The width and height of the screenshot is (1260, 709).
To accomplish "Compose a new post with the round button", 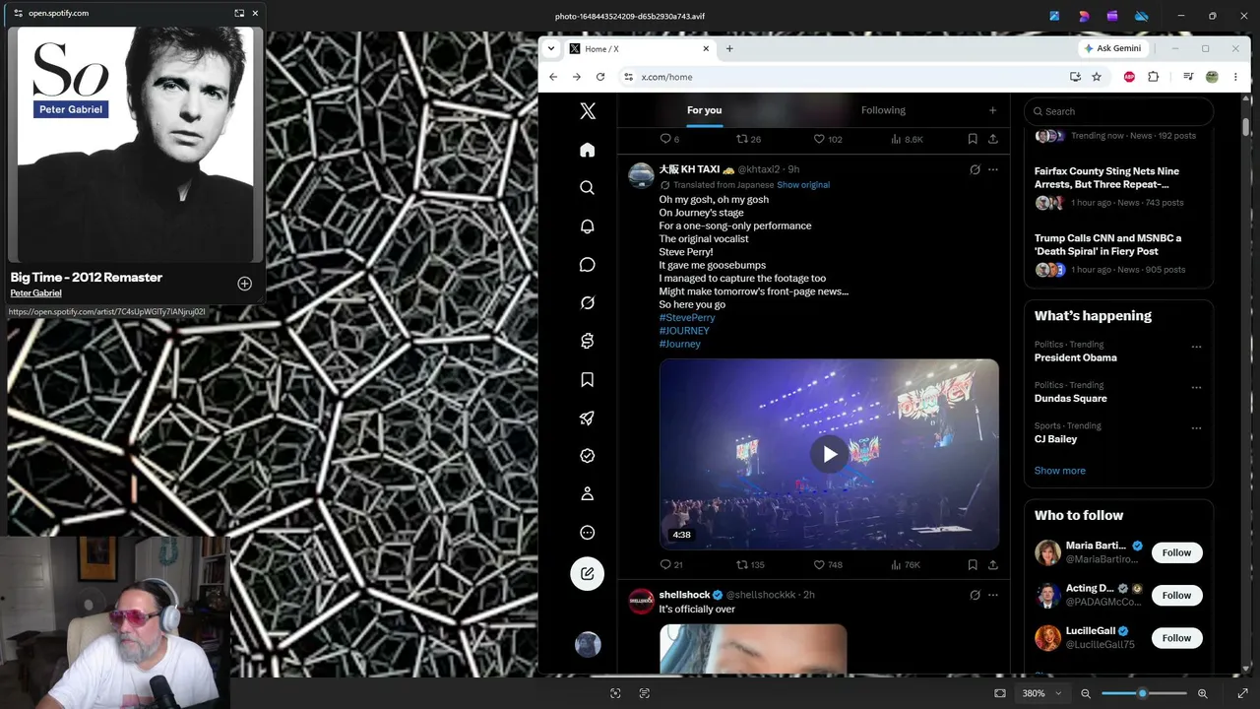I will click(x=588, y=573).
